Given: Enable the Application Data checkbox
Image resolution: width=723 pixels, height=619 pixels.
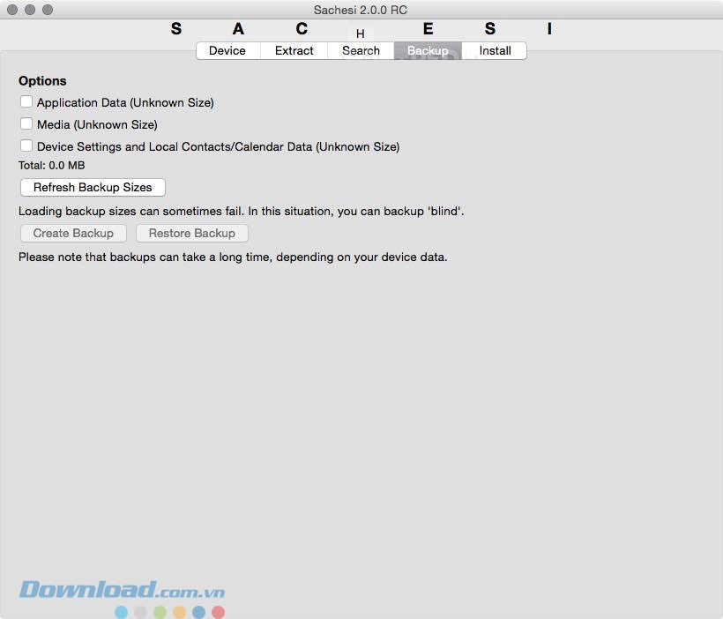Looking at the screenshot, I should point(26,102).
